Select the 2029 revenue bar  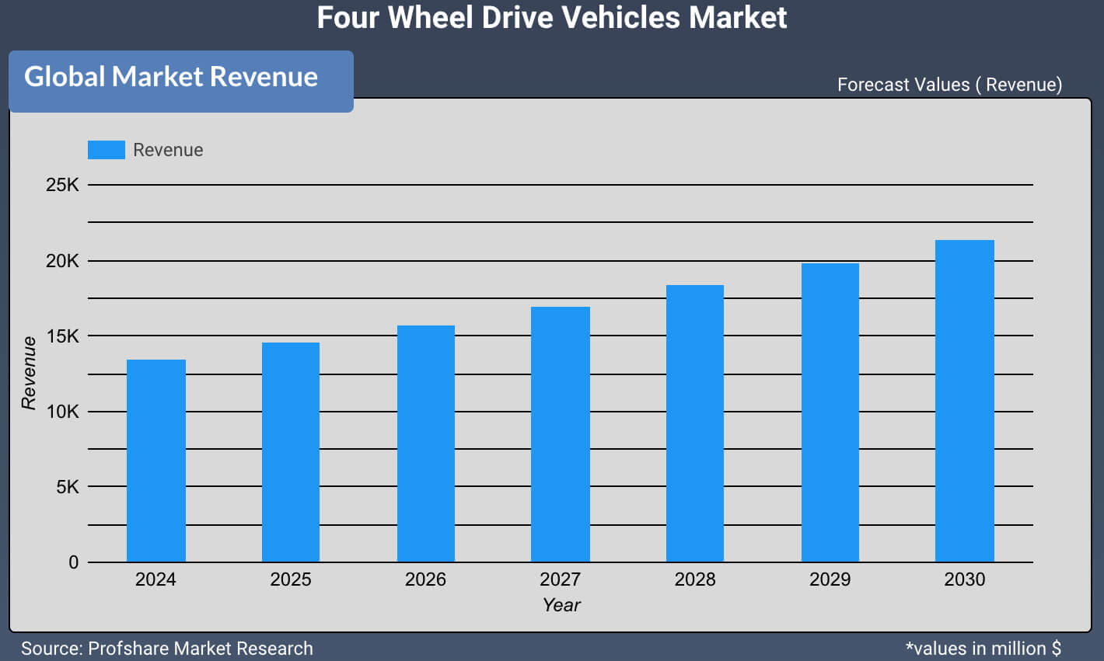point(830,412)
